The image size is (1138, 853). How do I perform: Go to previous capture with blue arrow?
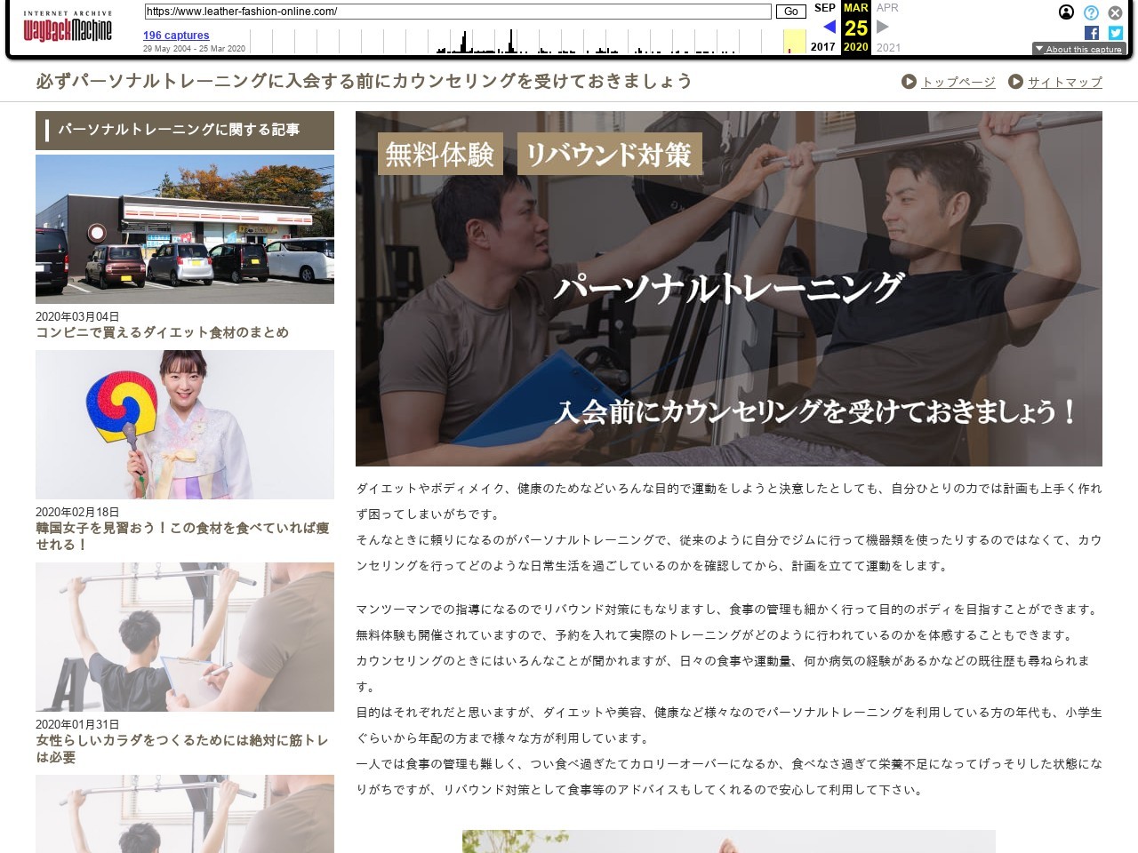point(829,27)
